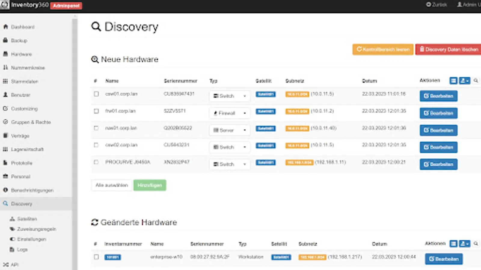The image size is (481, 270).
Task: Click the Satelliten icon in sidebar submenu
Action: click(12, 219)
